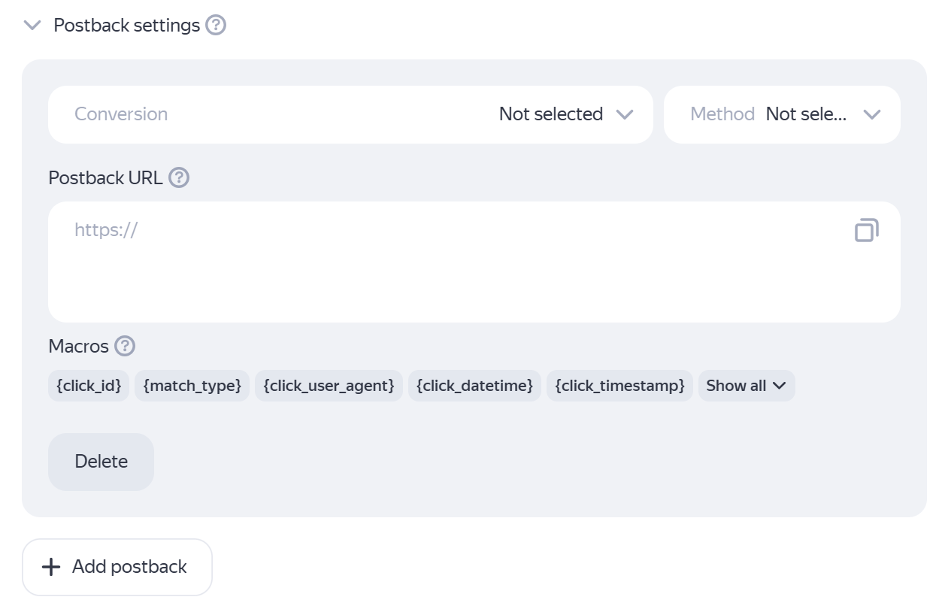Image resolution: width=945 pixels, height=609 pixels.
Task: Open the Method dropdown
Action: (781, 114)
